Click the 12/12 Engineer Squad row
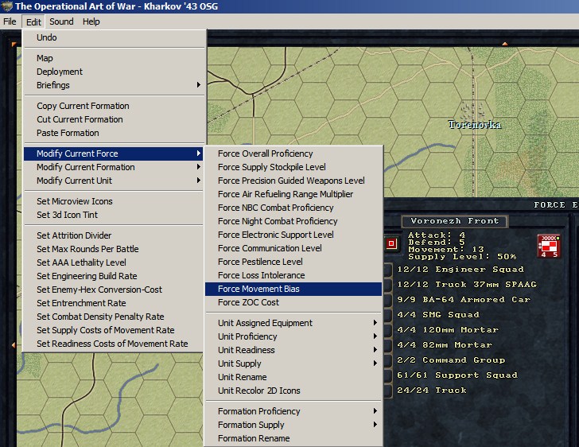The image size is (579, 447). pyautogui.click(x=460, y=270)
